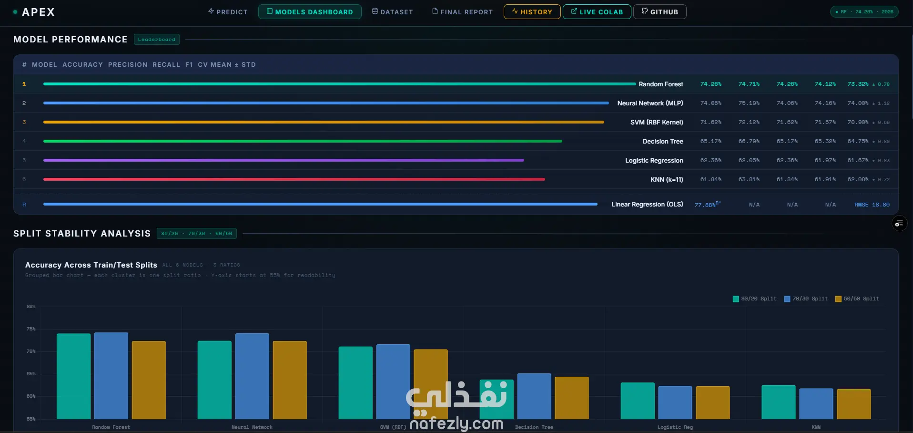Click the GitHub logo icon

645,11
